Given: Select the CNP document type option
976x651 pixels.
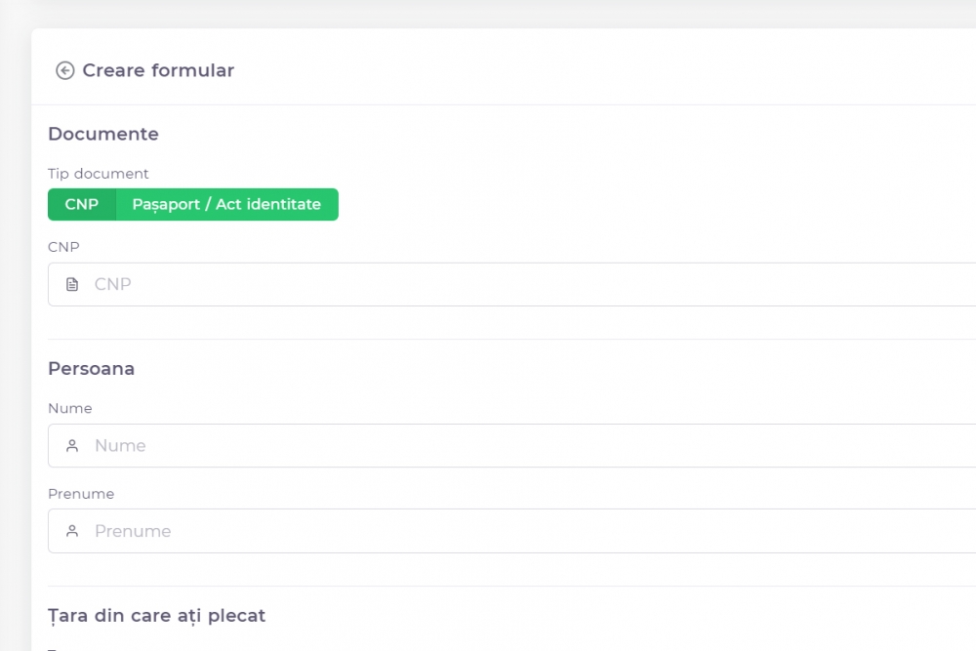Looking at the screenshot, I should pos(82,205).
